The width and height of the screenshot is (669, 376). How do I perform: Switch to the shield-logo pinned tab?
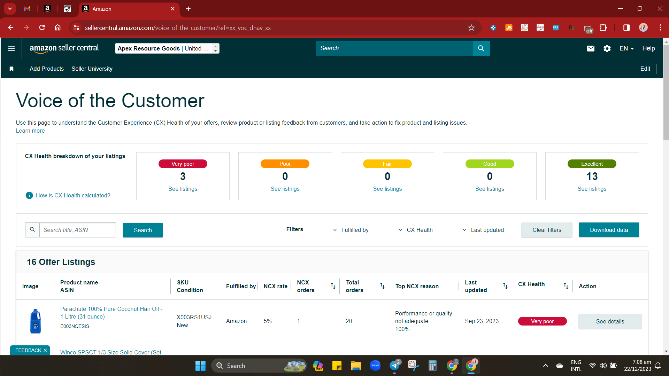67,9
